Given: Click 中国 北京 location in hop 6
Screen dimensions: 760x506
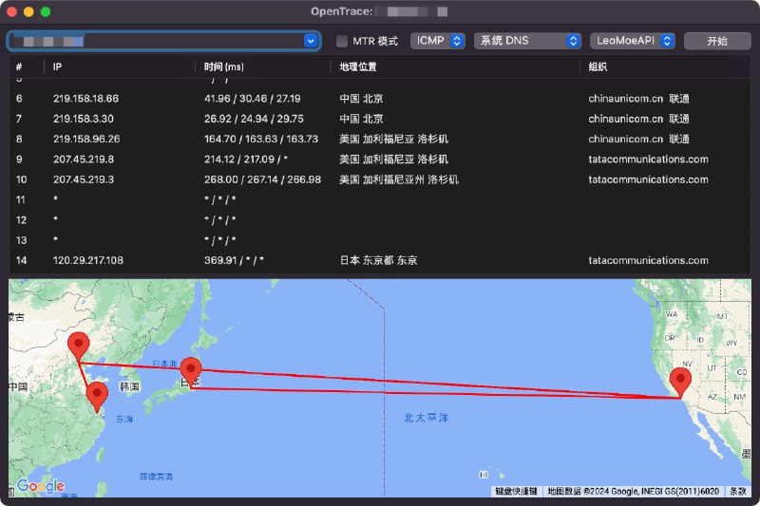Looking at the screenshot, I should point(361,99).
